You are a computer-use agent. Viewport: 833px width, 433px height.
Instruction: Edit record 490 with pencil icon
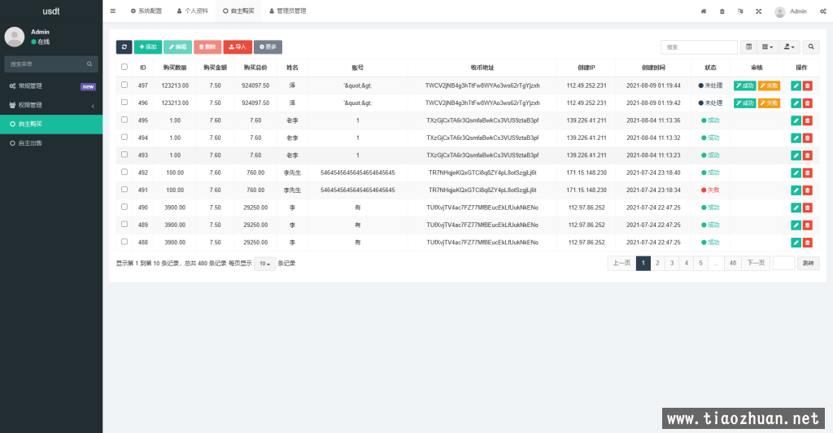[x=796, y=208]
